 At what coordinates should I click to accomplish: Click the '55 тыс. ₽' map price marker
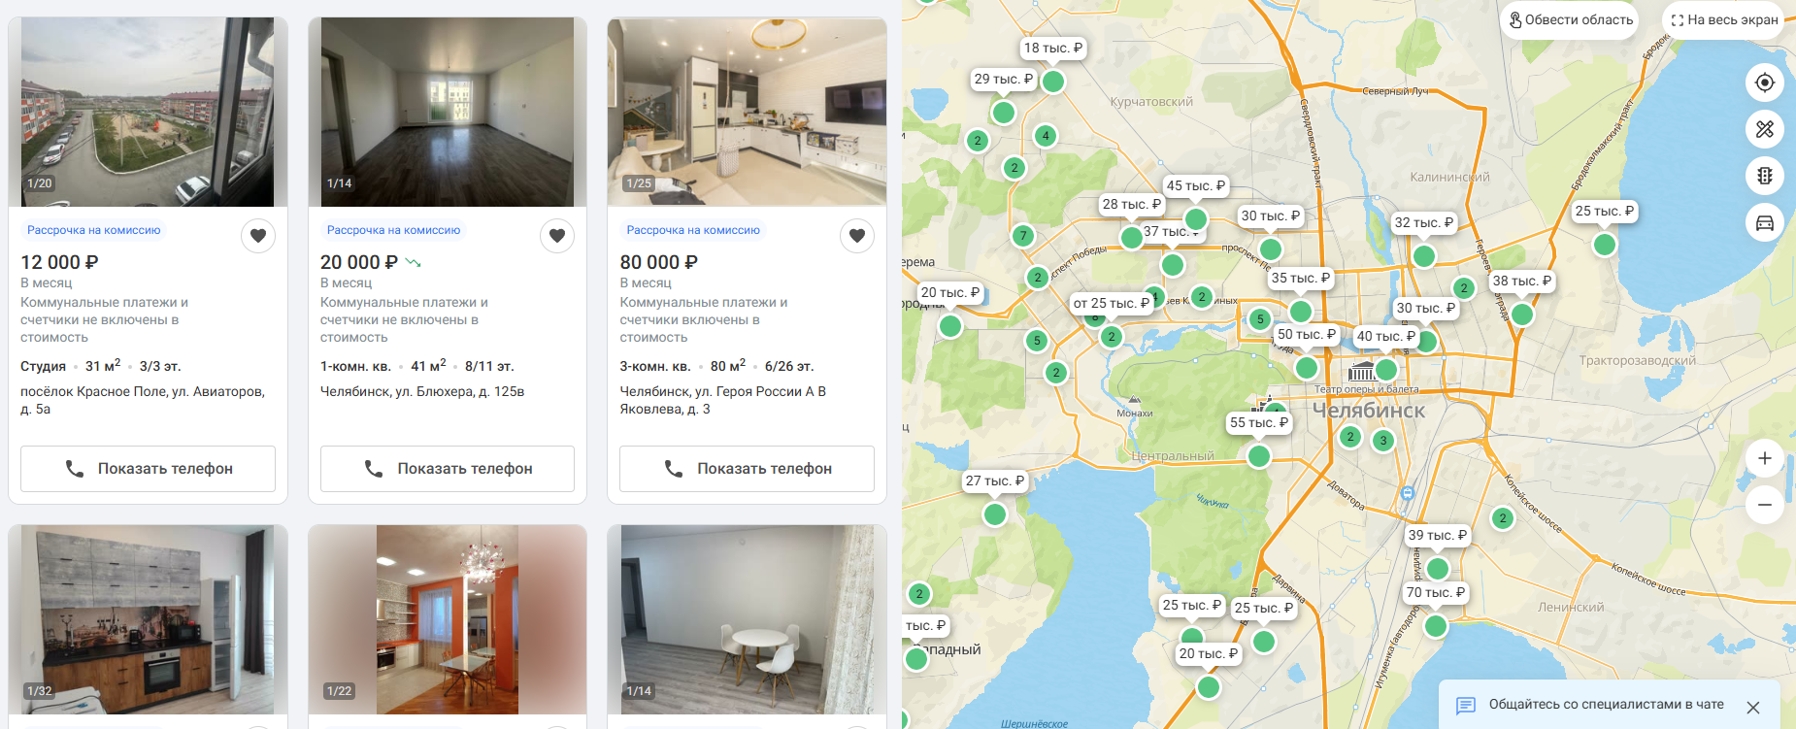pos(1258,422)
